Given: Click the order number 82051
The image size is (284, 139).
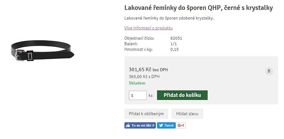Looking at the screenshot, I should 176,38.
